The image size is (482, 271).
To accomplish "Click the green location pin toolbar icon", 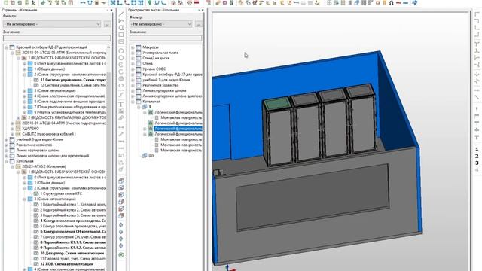I will pos(150,3).
